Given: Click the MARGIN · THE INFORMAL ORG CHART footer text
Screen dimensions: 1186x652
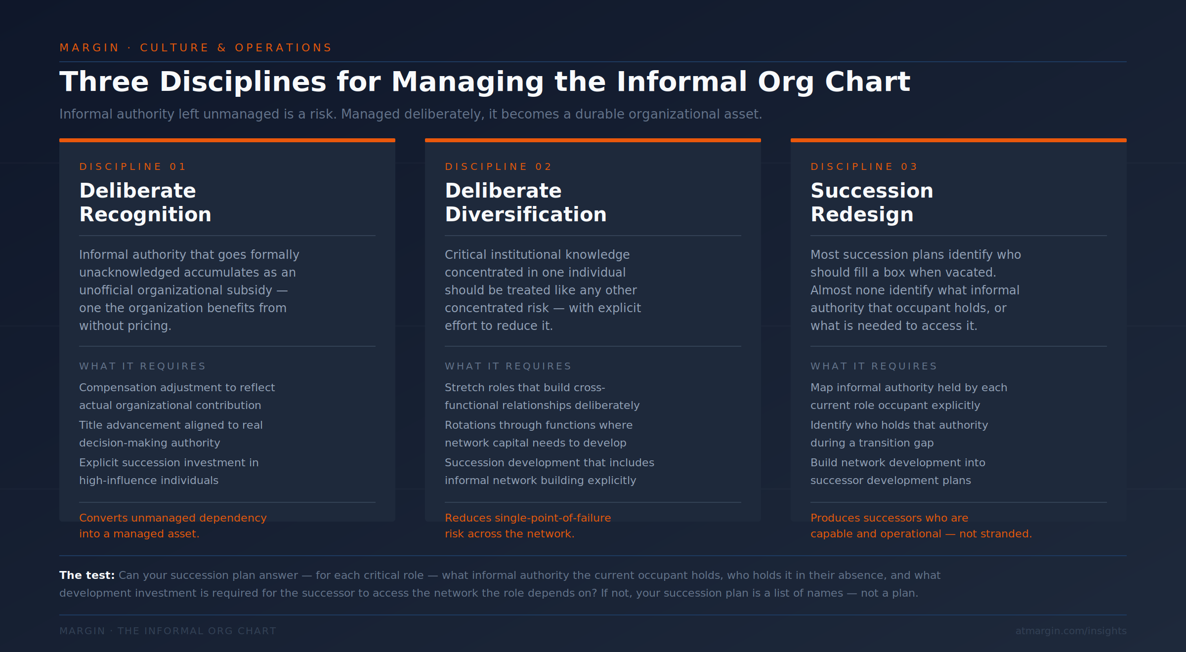Looking at the screenshot, I should [167, 631].
